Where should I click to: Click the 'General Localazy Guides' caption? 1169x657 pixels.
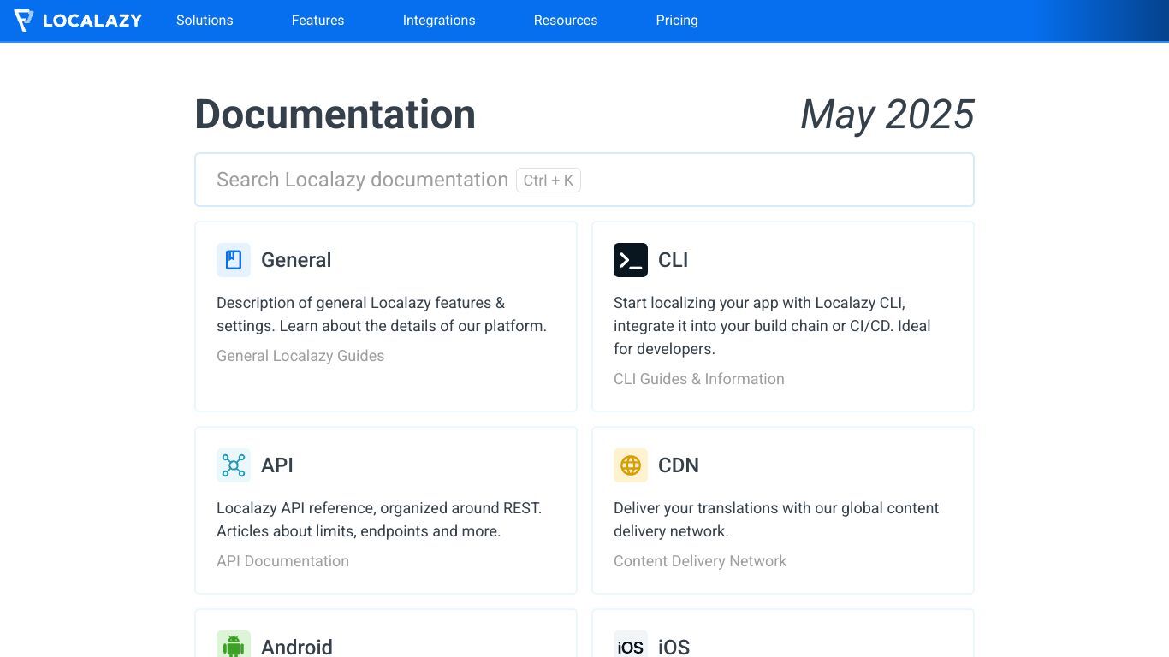pyautogui.click(x=300, y=356)
